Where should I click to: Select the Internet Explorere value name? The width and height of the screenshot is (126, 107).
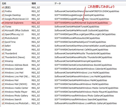coord(14,23)
